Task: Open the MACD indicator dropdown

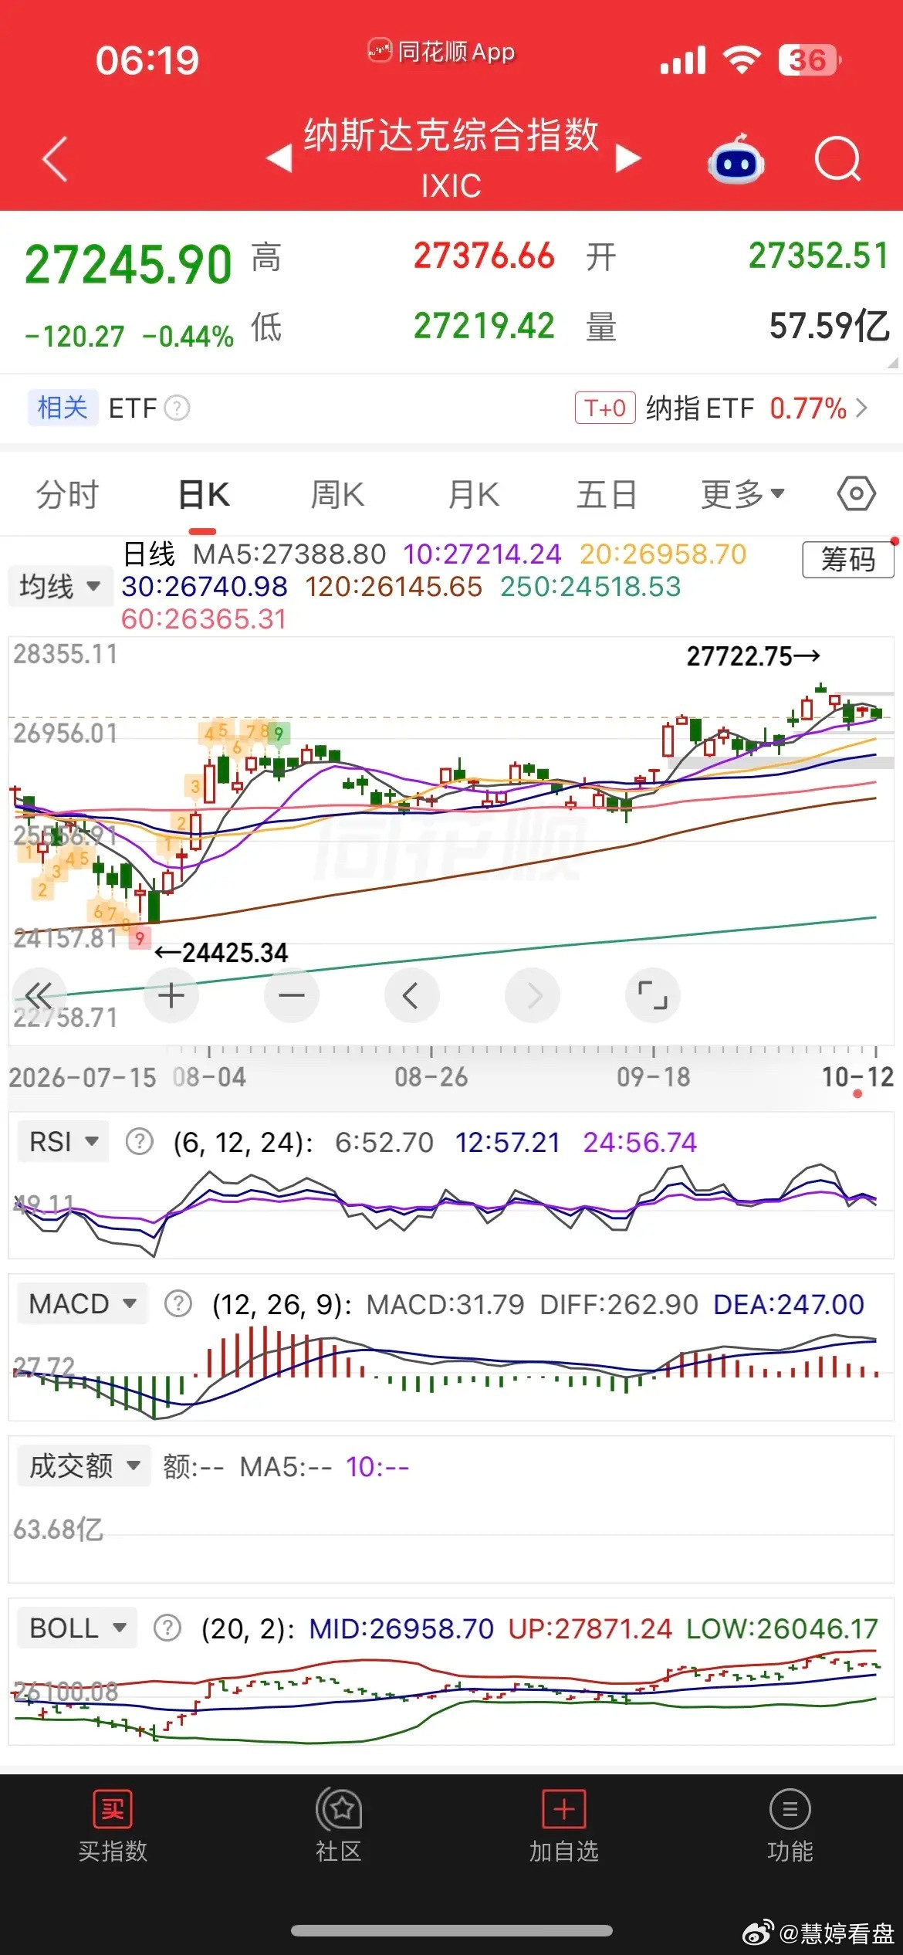Action: 83,1304
